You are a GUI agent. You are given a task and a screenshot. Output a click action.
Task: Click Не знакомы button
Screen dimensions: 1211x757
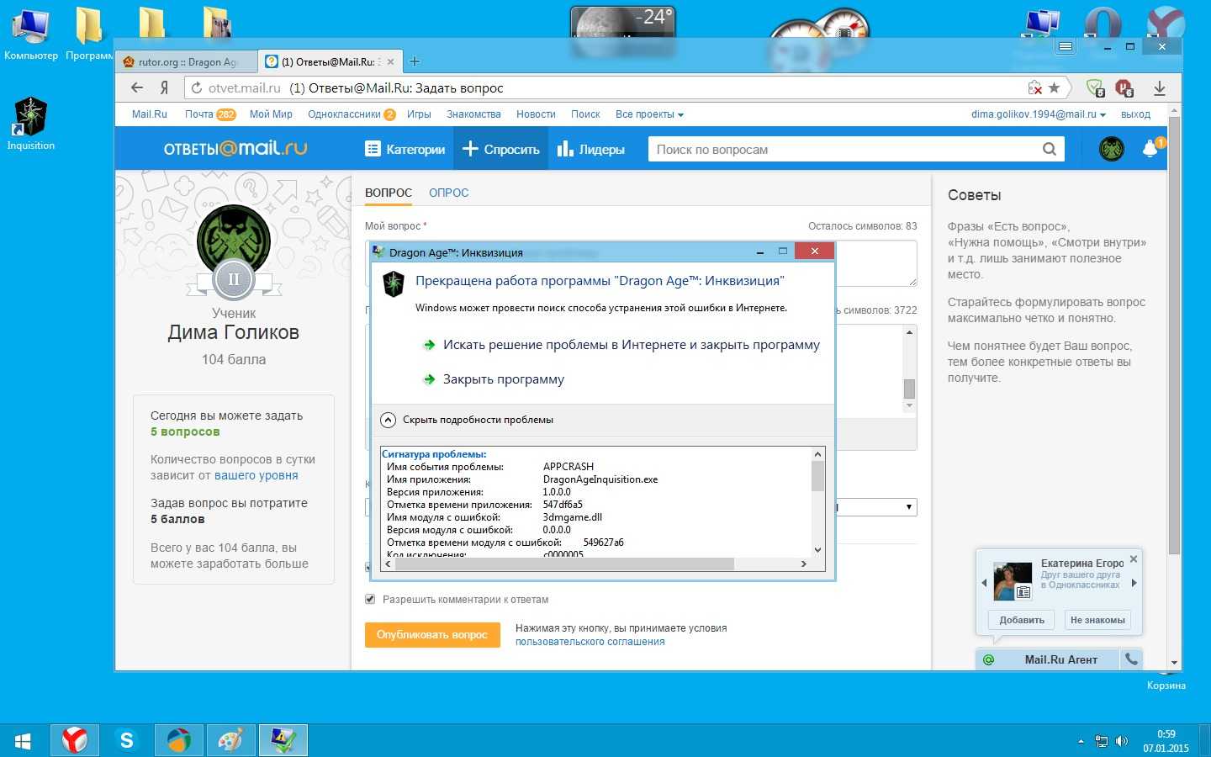tap(1097, 620)
